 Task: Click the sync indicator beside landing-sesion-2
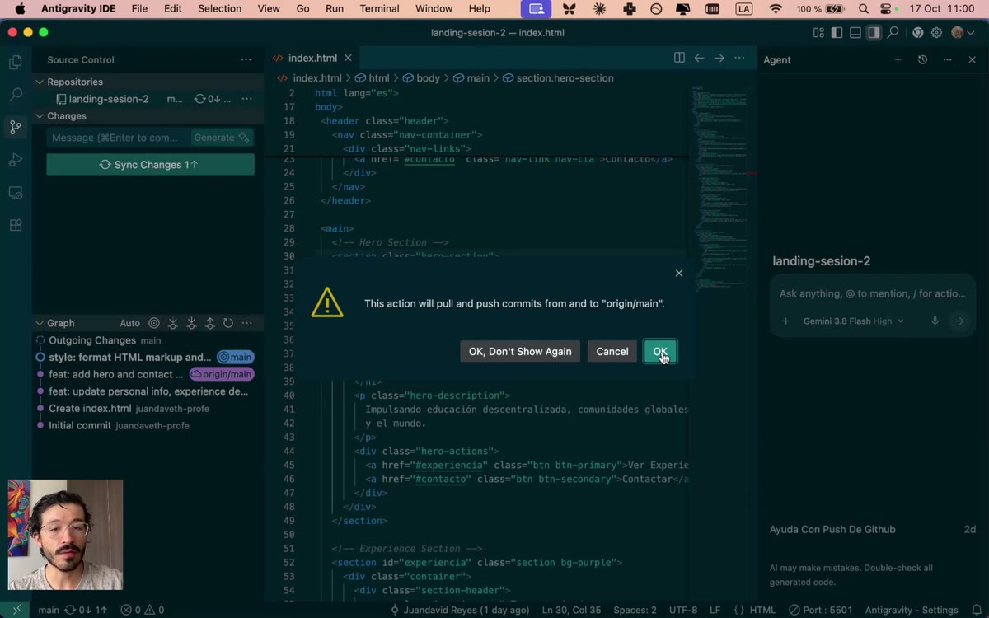[213, 99]
